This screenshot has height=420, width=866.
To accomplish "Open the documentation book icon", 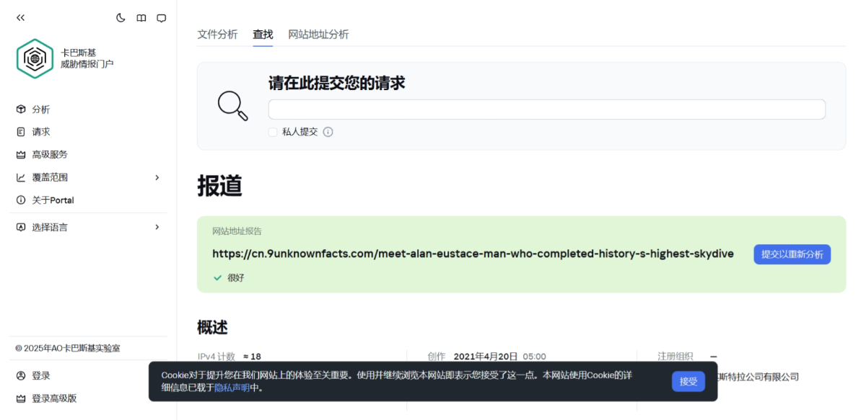I will [141, 18].
